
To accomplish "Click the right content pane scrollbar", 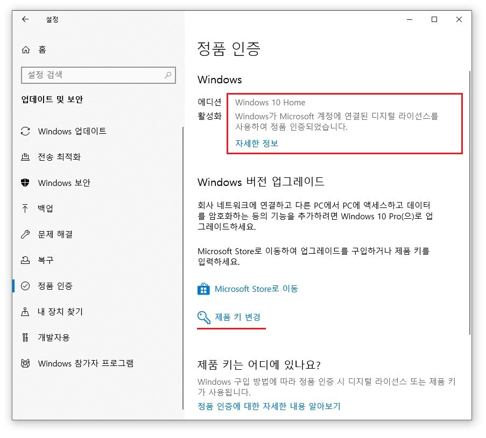I will (470, 203).
